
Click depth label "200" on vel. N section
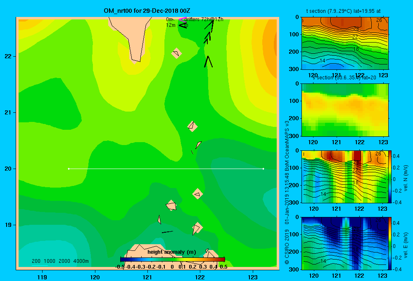click(294, 185)
